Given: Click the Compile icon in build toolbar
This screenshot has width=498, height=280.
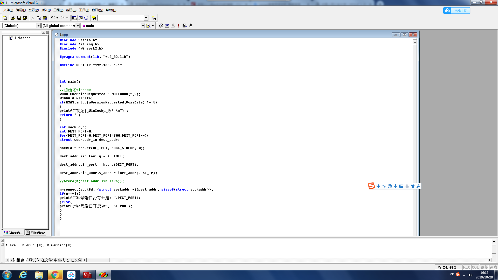Looking at the screenshot, I should coord(161,26).
